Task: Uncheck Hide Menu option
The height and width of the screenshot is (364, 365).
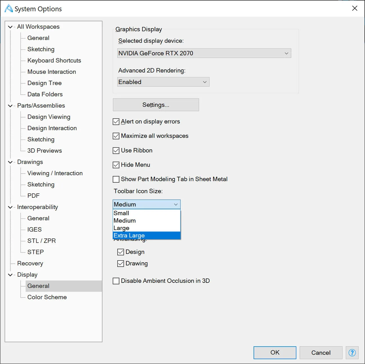Action: (116, 165)
